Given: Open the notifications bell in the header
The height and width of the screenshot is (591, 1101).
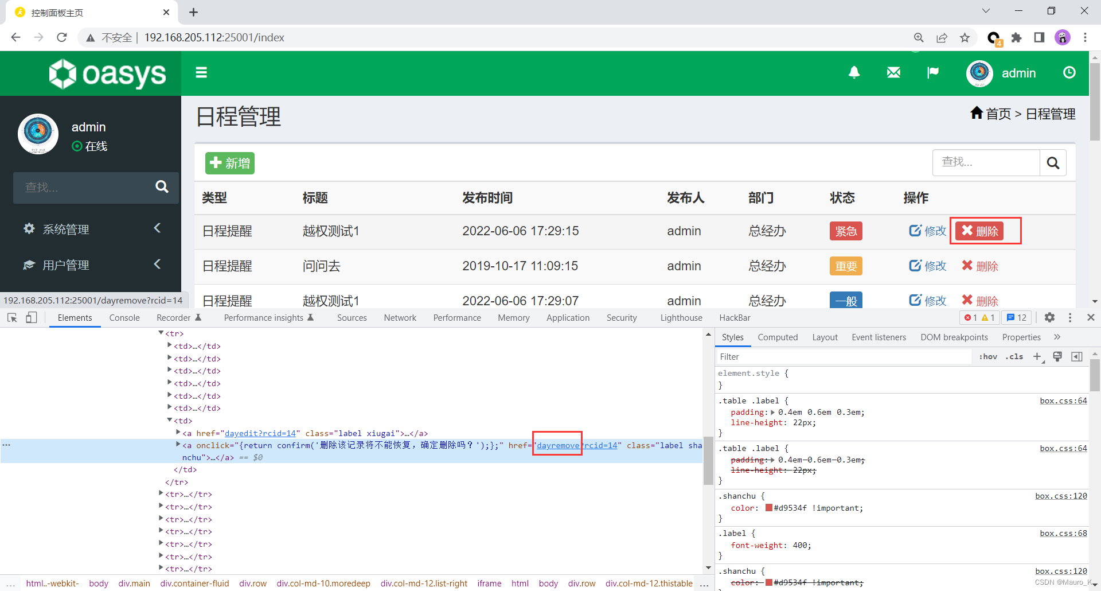Looking at the screenshot, I should (854, 73).
